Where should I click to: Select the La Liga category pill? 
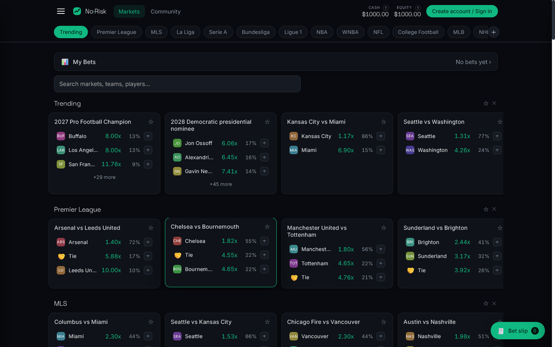pos(186,32)
